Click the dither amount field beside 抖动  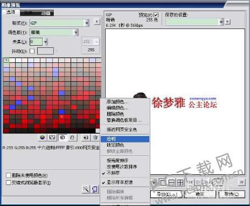(45, 51)
